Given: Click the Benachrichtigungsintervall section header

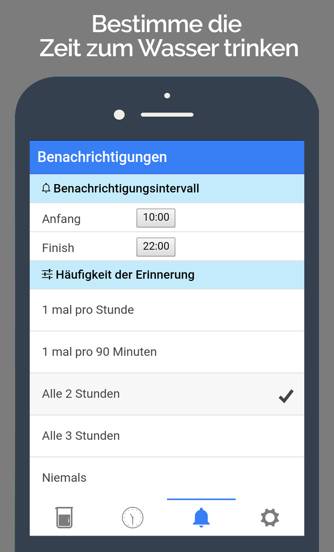Looking at the screenshot, I should pyautogui.click(x=126, y=188).
